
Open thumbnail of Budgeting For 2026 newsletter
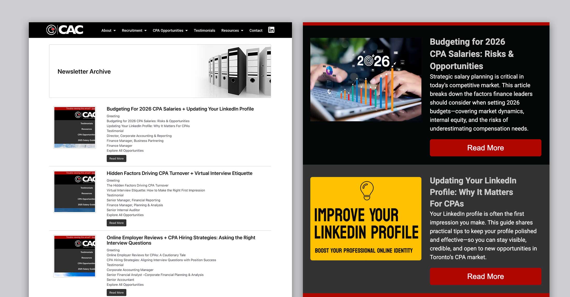coord(75,127)
